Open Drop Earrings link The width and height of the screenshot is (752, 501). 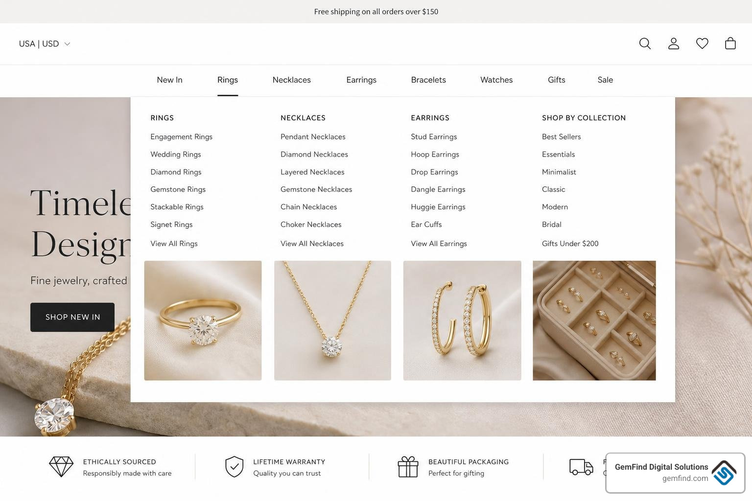434,172
